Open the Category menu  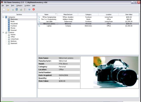tap(19, 6)
